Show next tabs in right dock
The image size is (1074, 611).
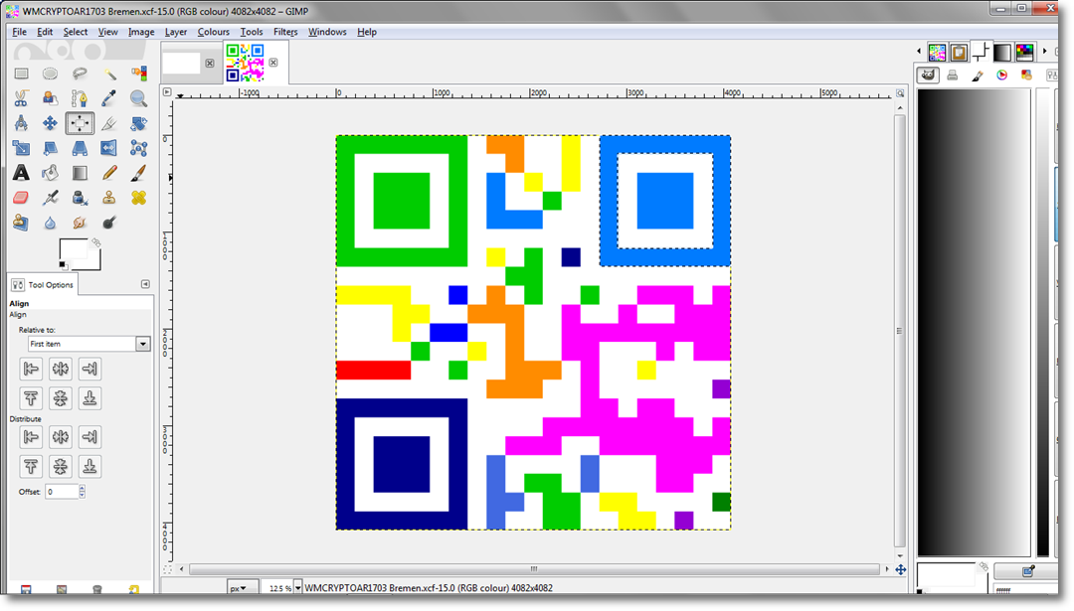click(1044, 52)
